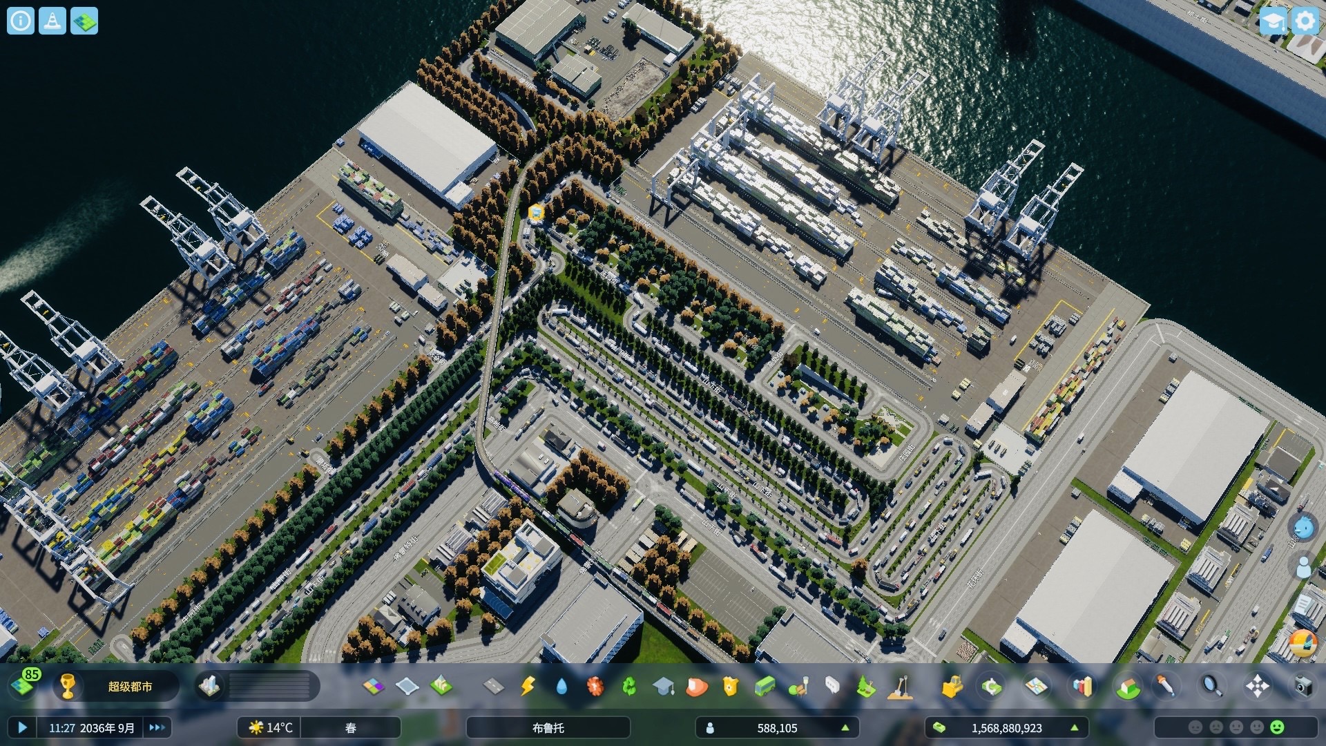Select the roads build tool
Image resolution: width=1326 pixels, height=746 pixels.
point(494,686)
